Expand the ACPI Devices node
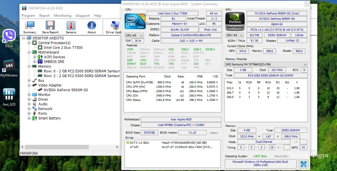 [x=35, y=57]
